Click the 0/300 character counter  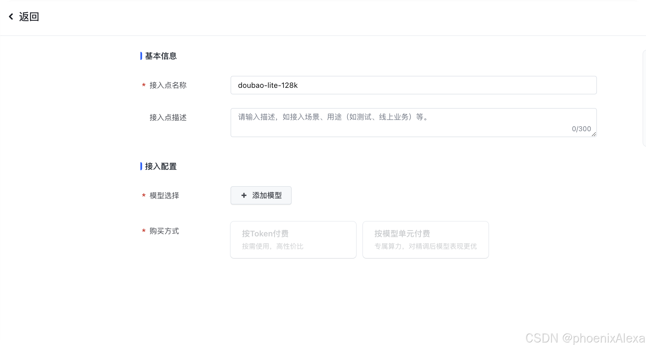581,129
